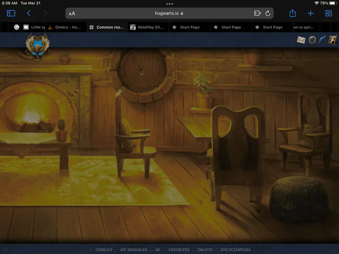
Task: Click the search magnifier in the footer bar
Action: 334,250
